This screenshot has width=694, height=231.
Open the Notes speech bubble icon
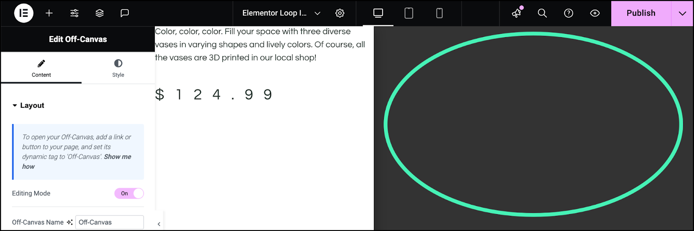pyautogui.click(x=124, y=13)
